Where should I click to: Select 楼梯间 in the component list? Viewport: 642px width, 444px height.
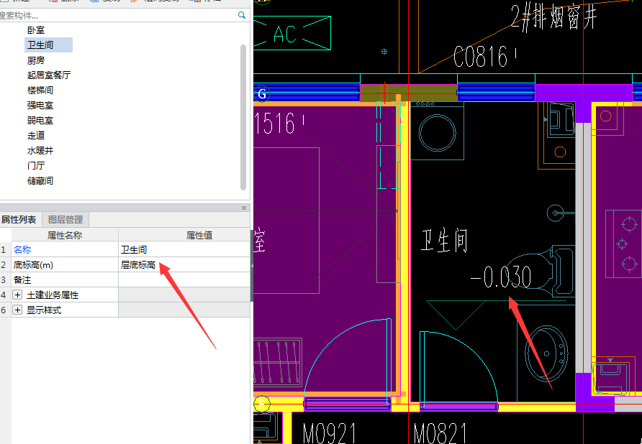tap(40, 91)
